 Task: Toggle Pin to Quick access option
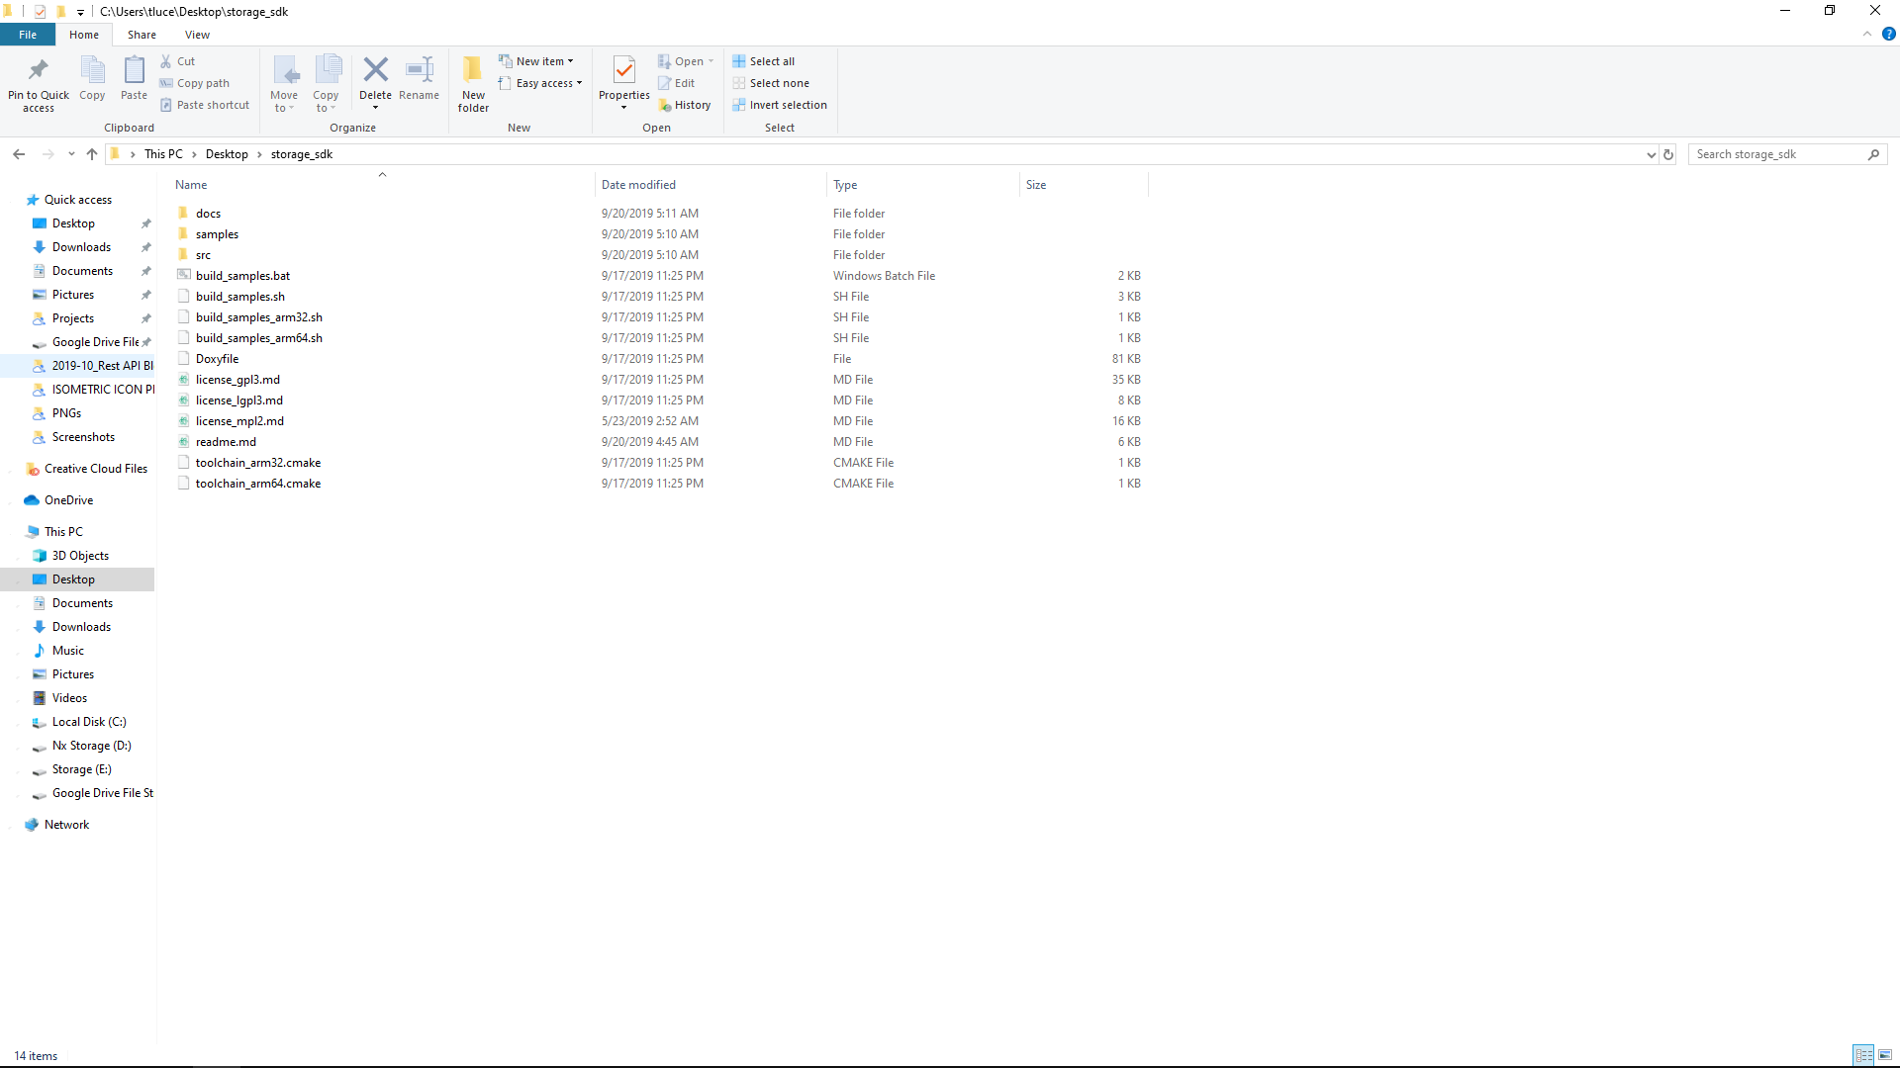38,82
